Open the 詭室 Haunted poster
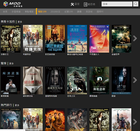The width and height of the screenshot is (140, 131). tap(121, 80)
